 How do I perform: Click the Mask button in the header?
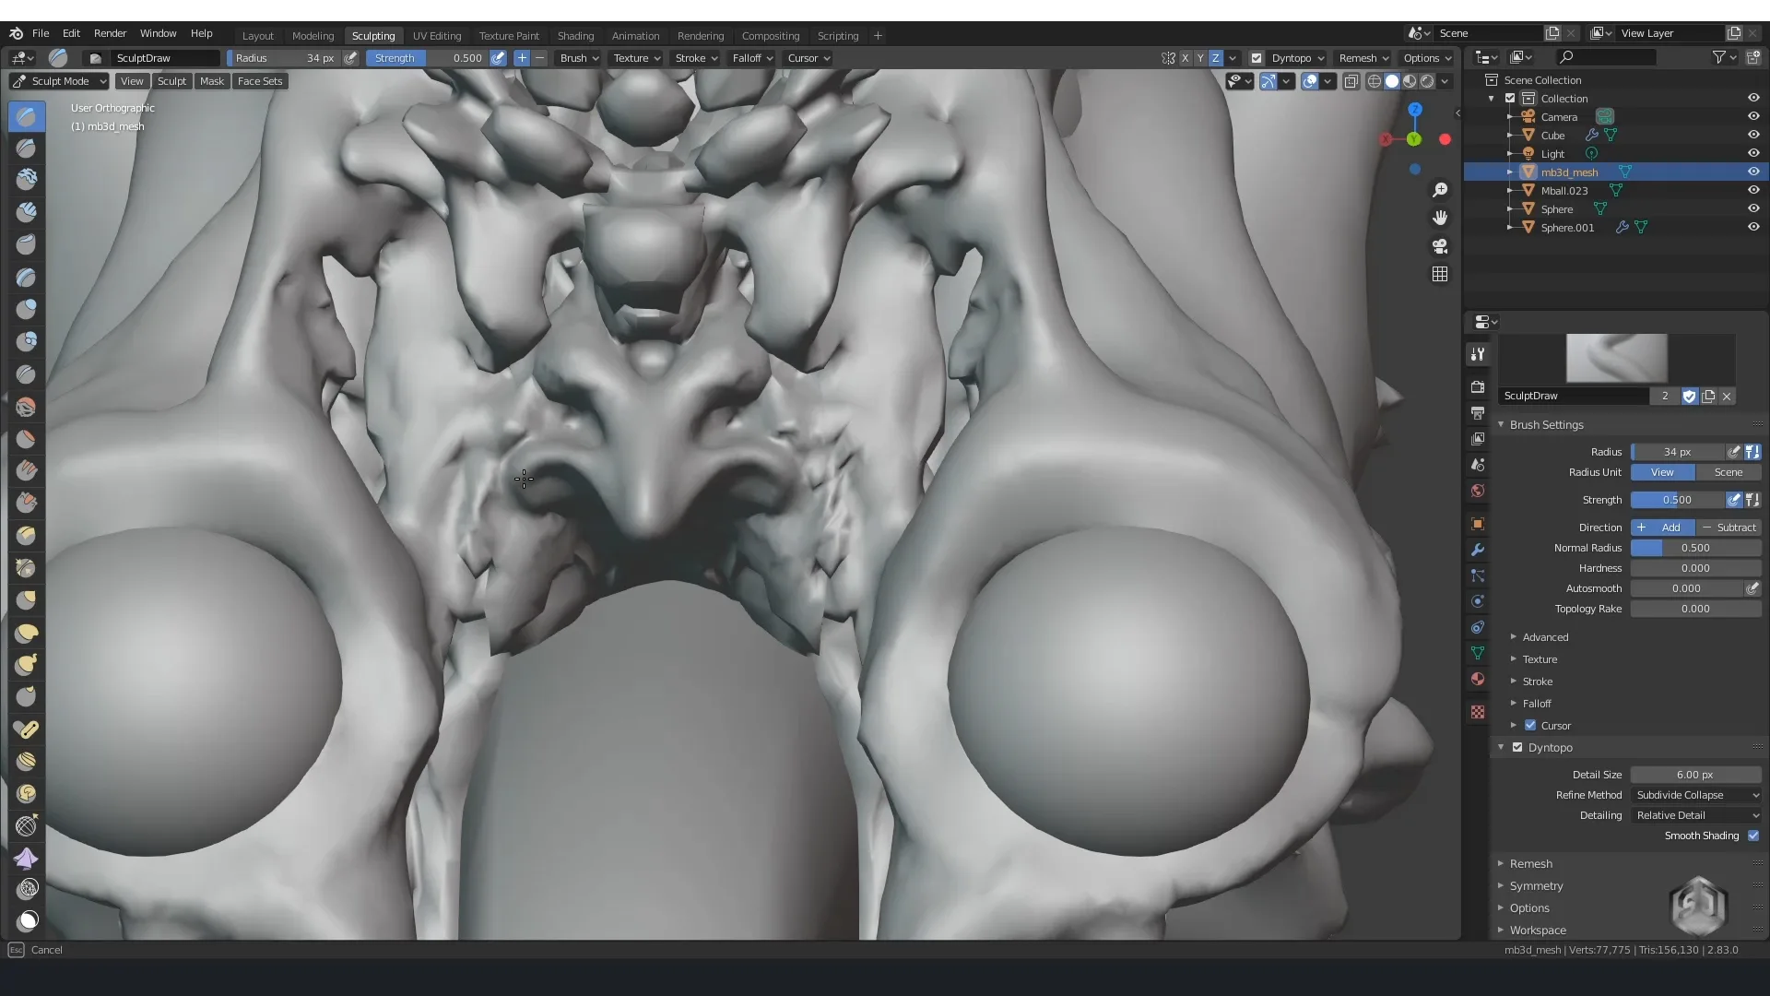pos(212,81)
